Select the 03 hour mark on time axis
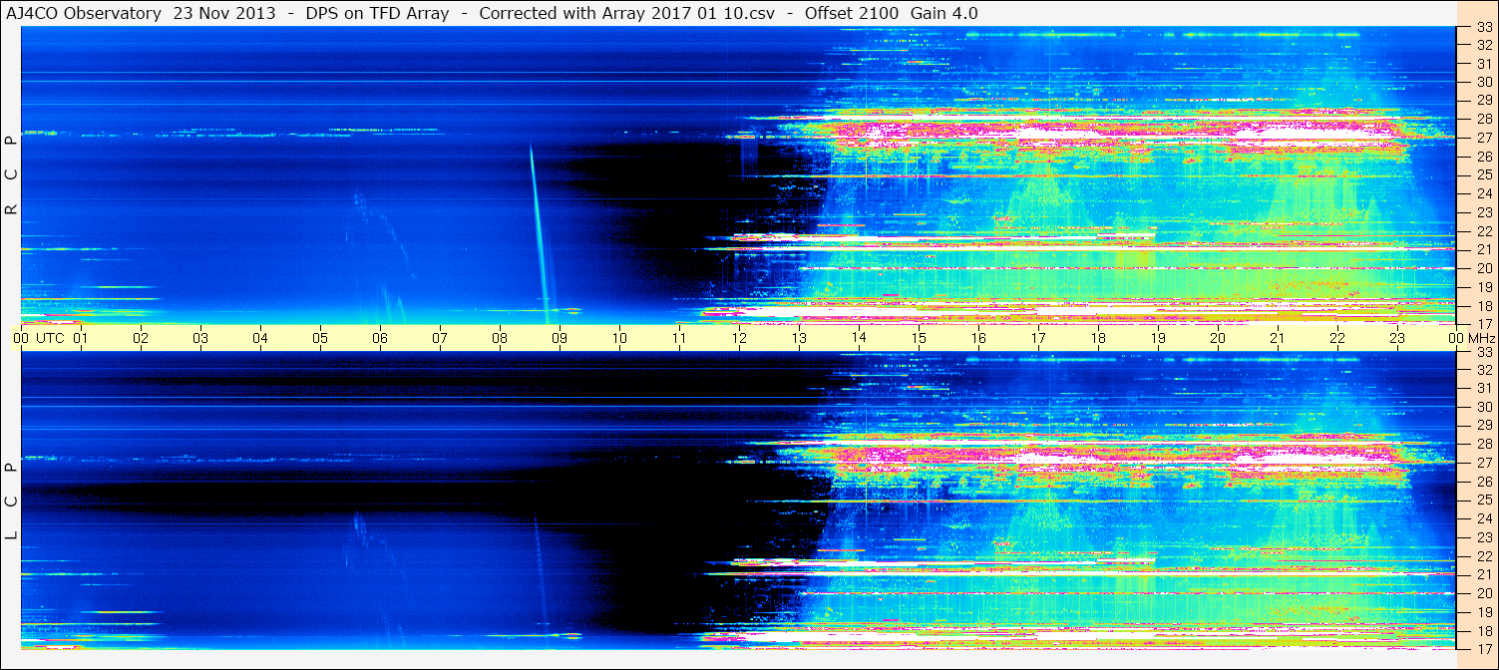This screenshot has width=1499, height=670. 200,338
